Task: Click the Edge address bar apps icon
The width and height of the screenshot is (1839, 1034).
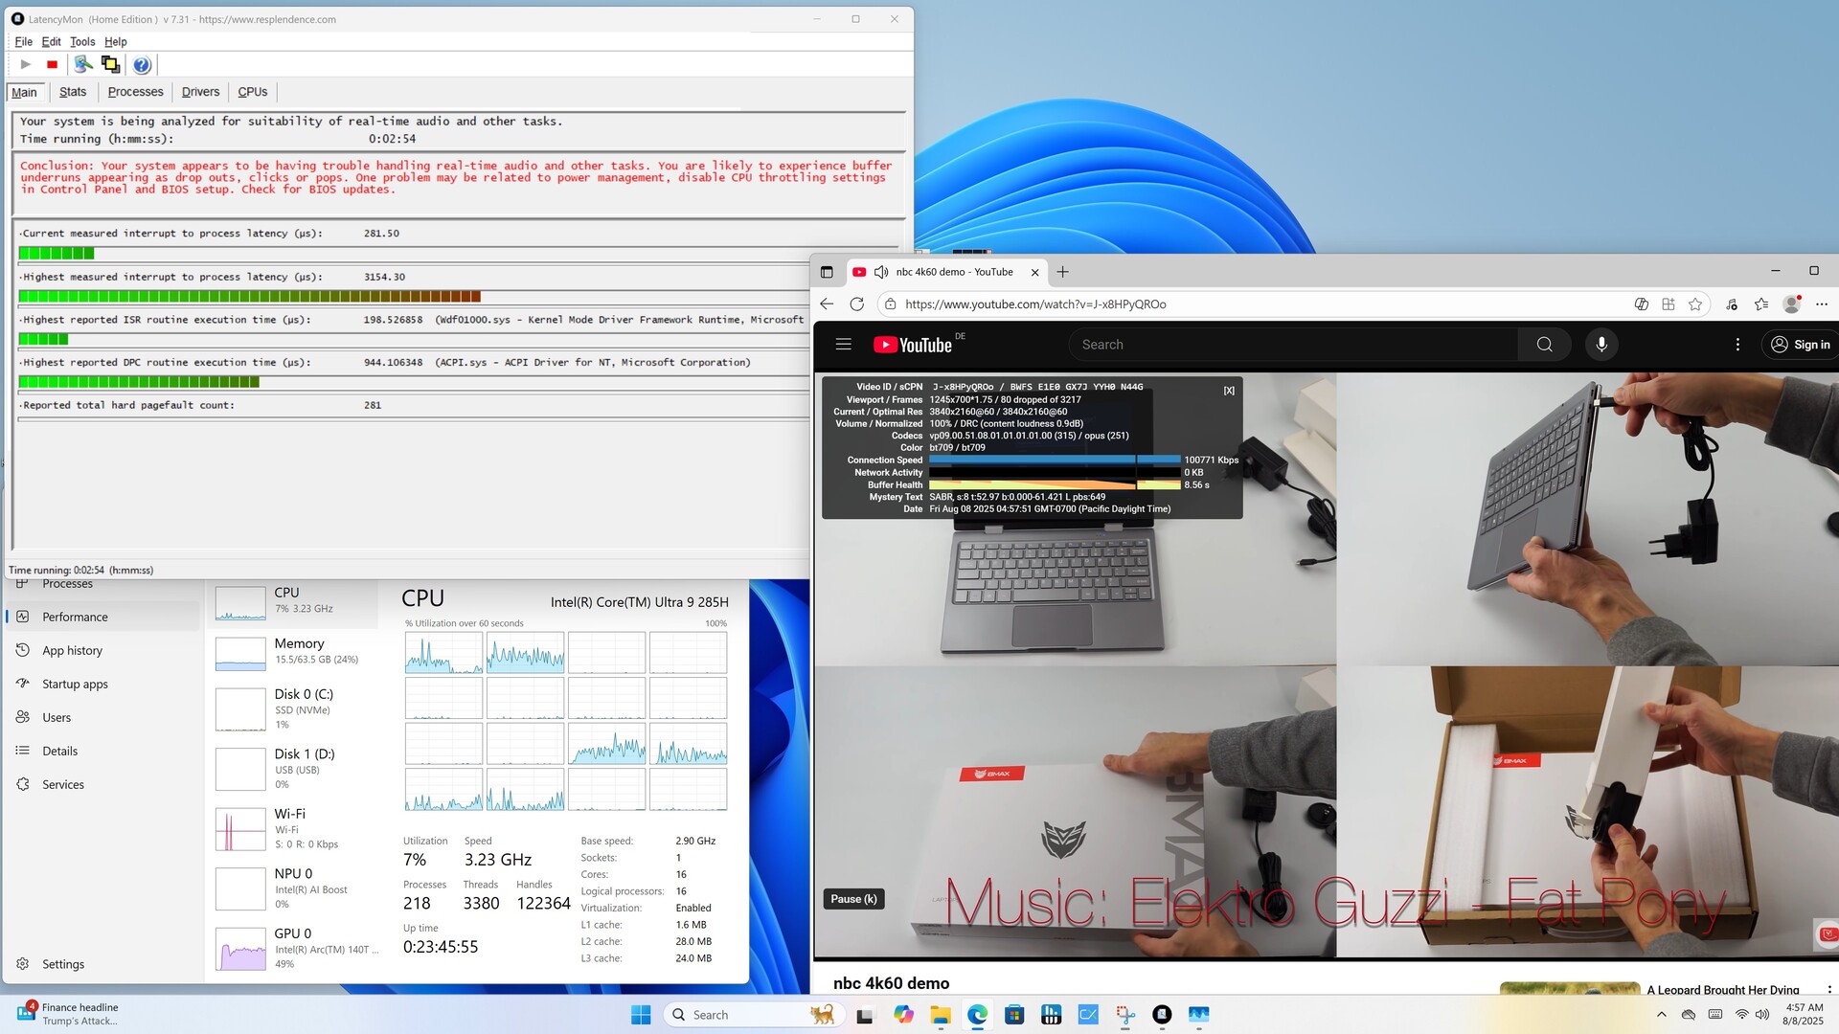Action: (1669, 303)
